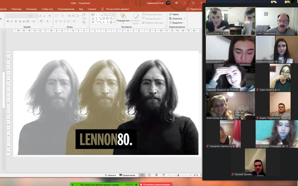Click Остановить демонстрацию stop share button

pyautogui.click(x=156, y=185)
